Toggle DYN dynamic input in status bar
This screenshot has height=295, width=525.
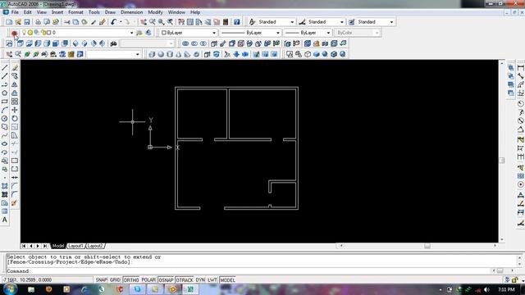200,280
